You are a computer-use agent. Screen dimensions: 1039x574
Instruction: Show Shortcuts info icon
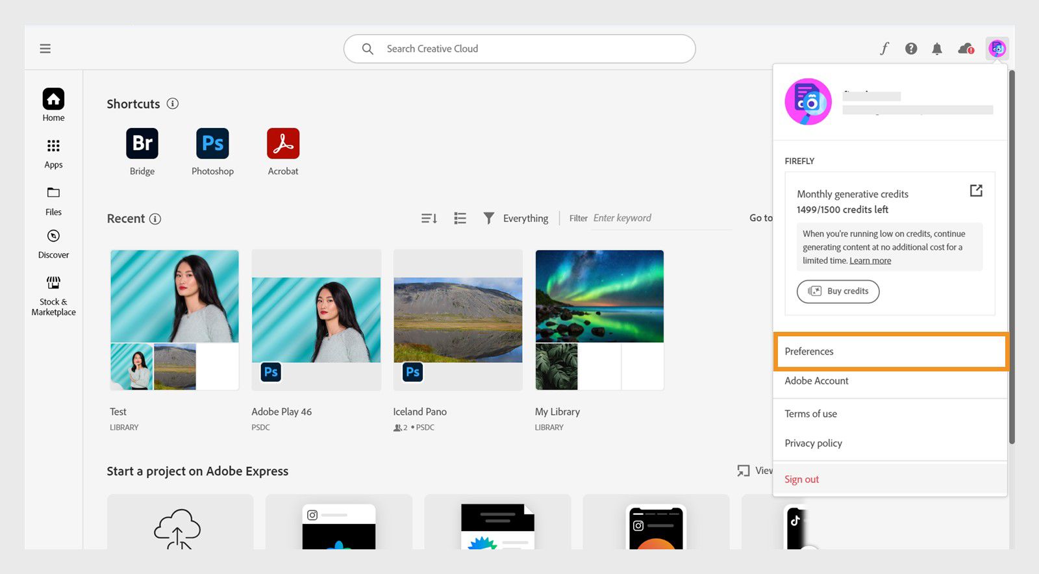[x=173, y=104]
